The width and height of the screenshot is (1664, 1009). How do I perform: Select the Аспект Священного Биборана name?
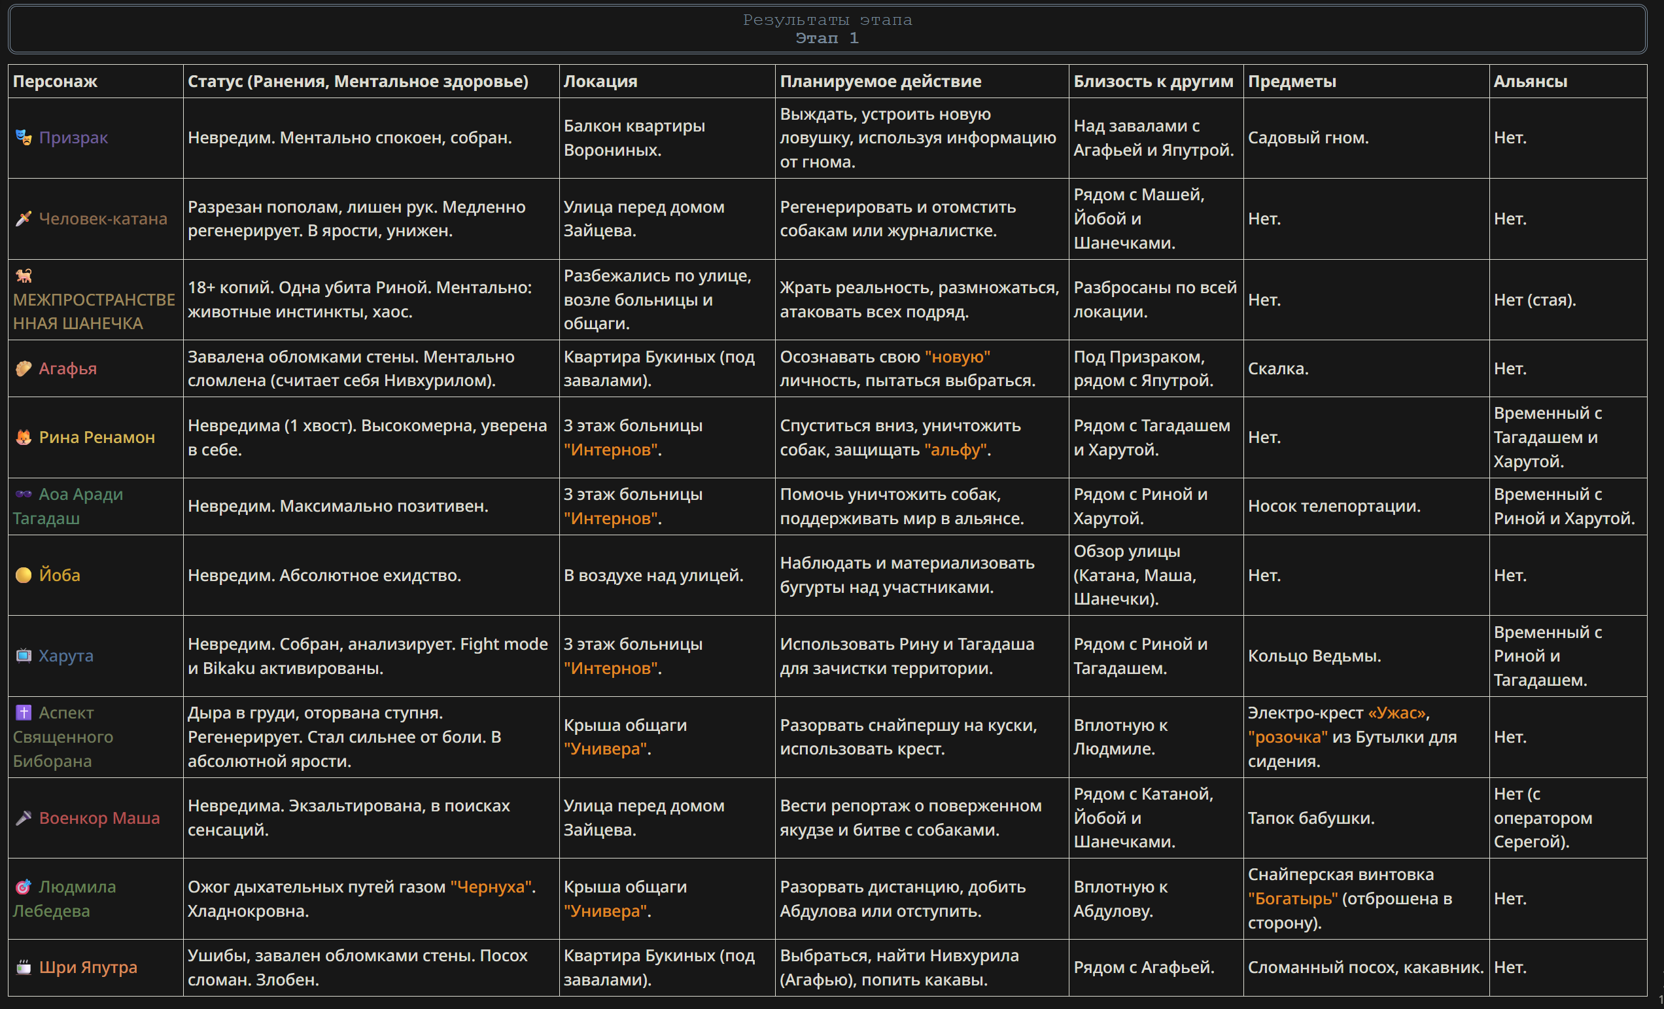pyautogui.click(x=63, y=737)
